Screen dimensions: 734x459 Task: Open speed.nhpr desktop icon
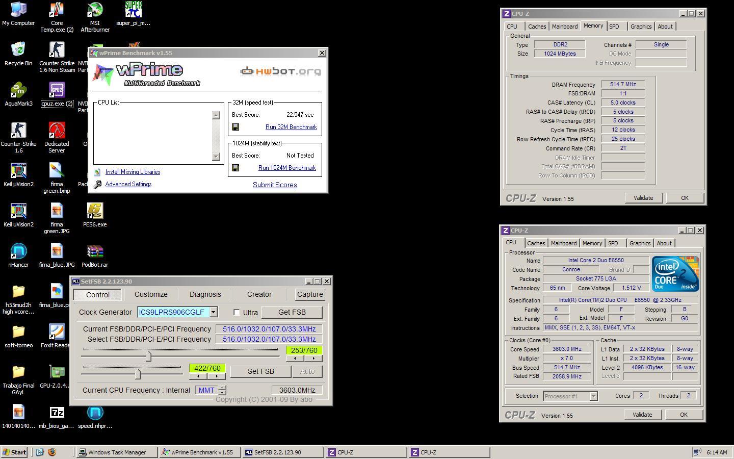[95, 417]
